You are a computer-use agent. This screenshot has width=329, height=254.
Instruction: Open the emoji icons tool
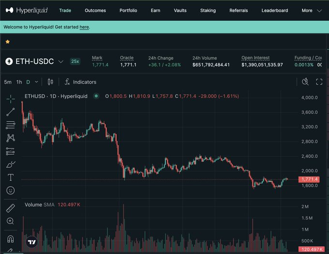coord(11,191)
